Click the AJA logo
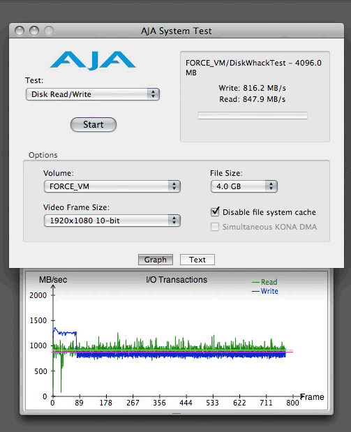This screenshot has height=432, width=351. click(x=93, y=60)
